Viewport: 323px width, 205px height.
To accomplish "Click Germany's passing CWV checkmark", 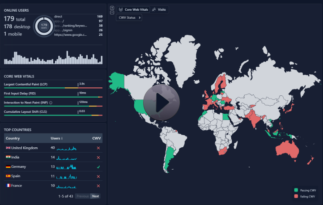I will pos(98,167).
